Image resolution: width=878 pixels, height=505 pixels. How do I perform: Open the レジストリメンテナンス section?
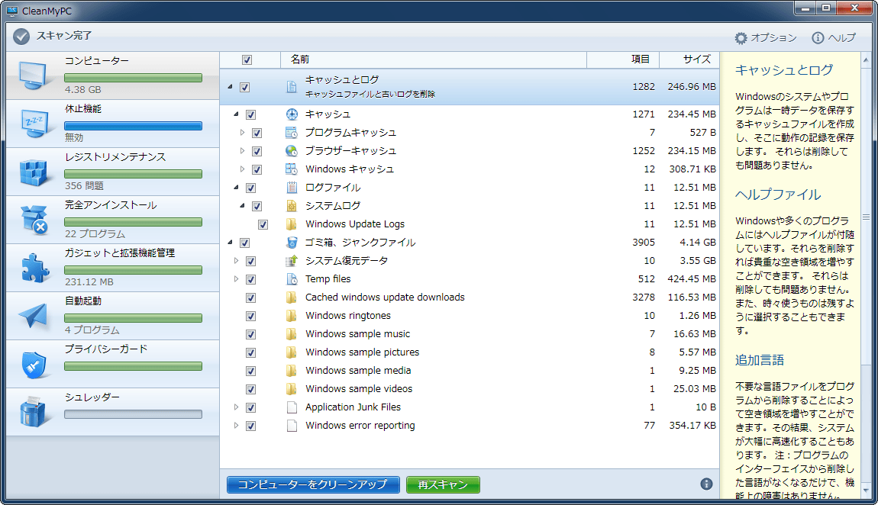click(112, 172)
